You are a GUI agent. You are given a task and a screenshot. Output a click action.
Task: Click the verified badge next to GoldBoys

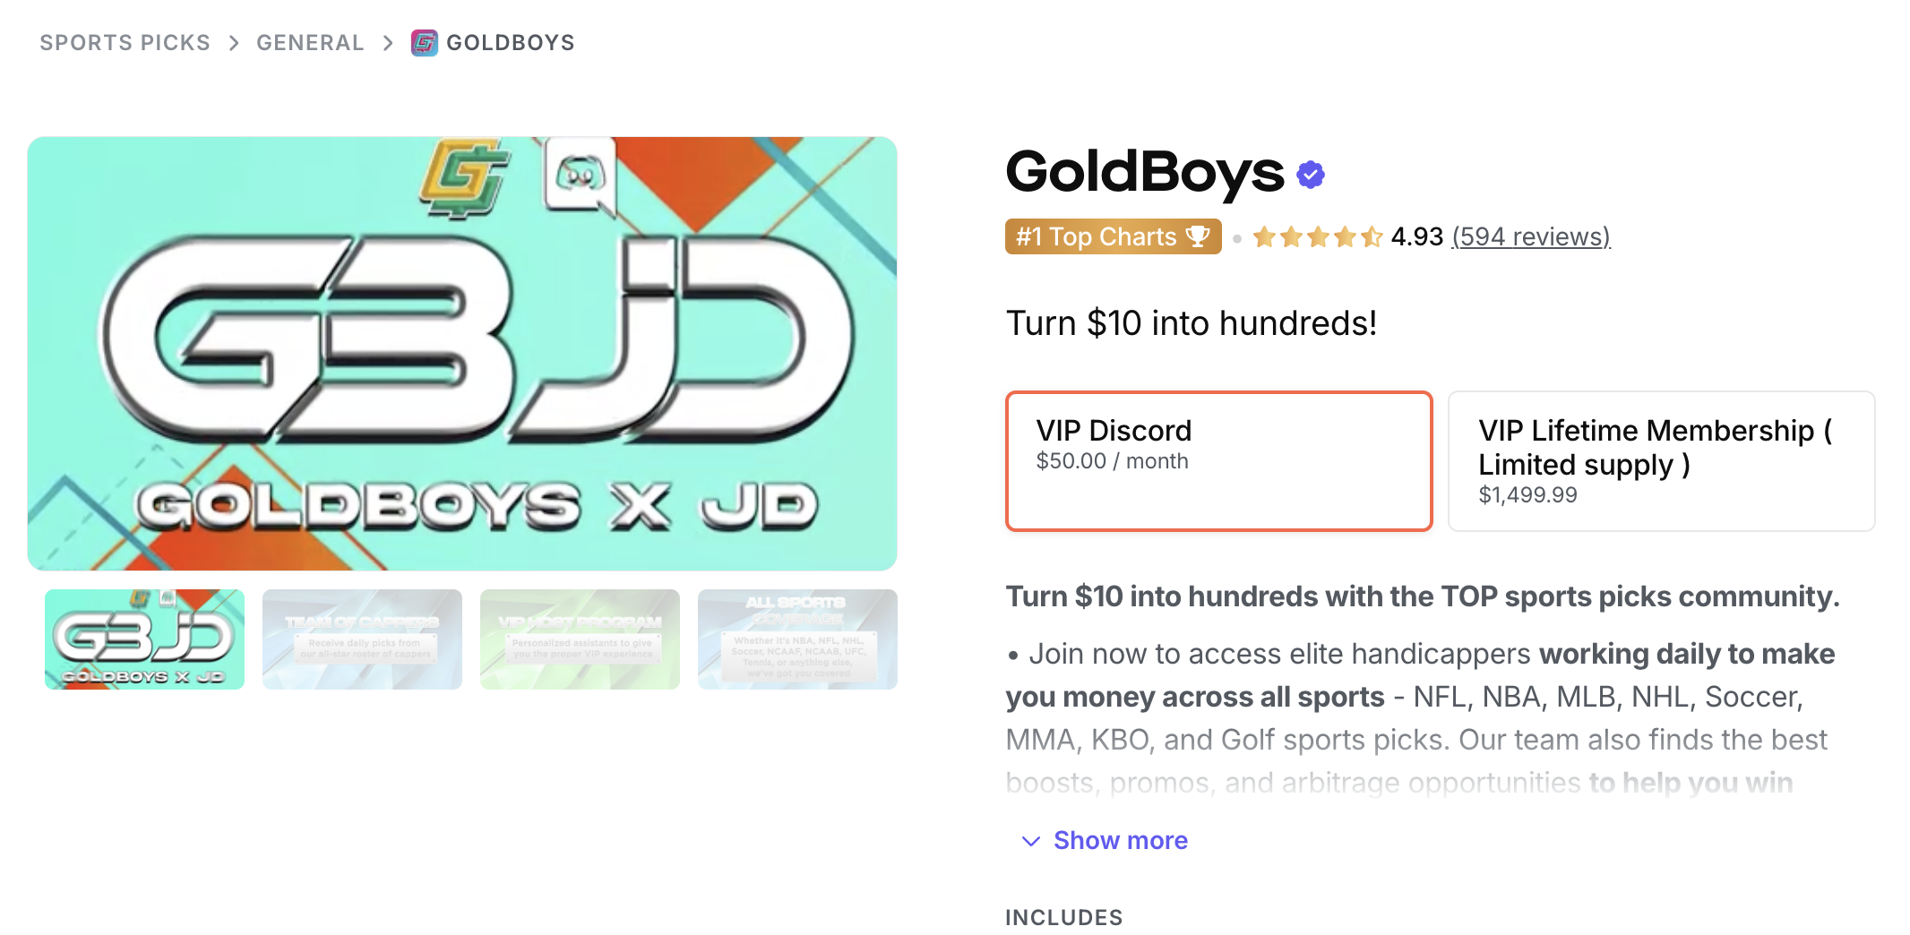click(x=1310, y=174)
